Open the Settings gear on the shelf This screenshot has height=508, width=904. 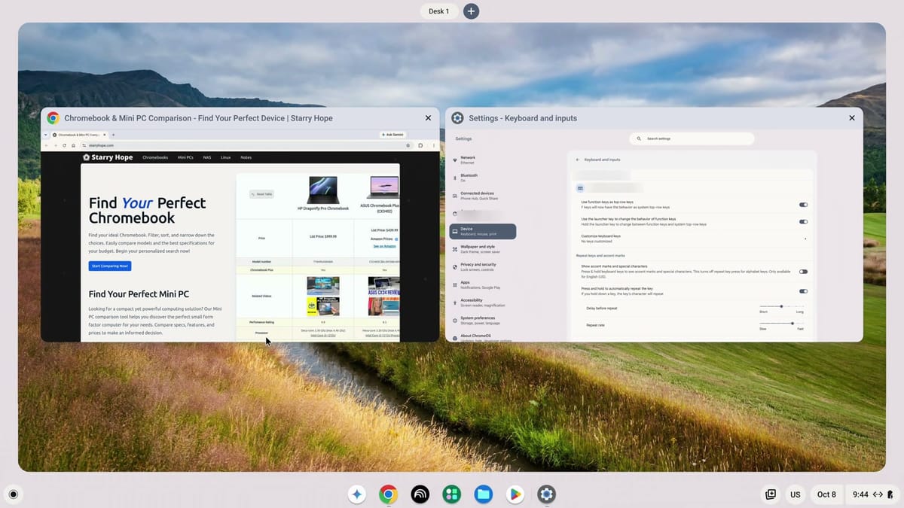pyautogui.click(x=547, y=494)
